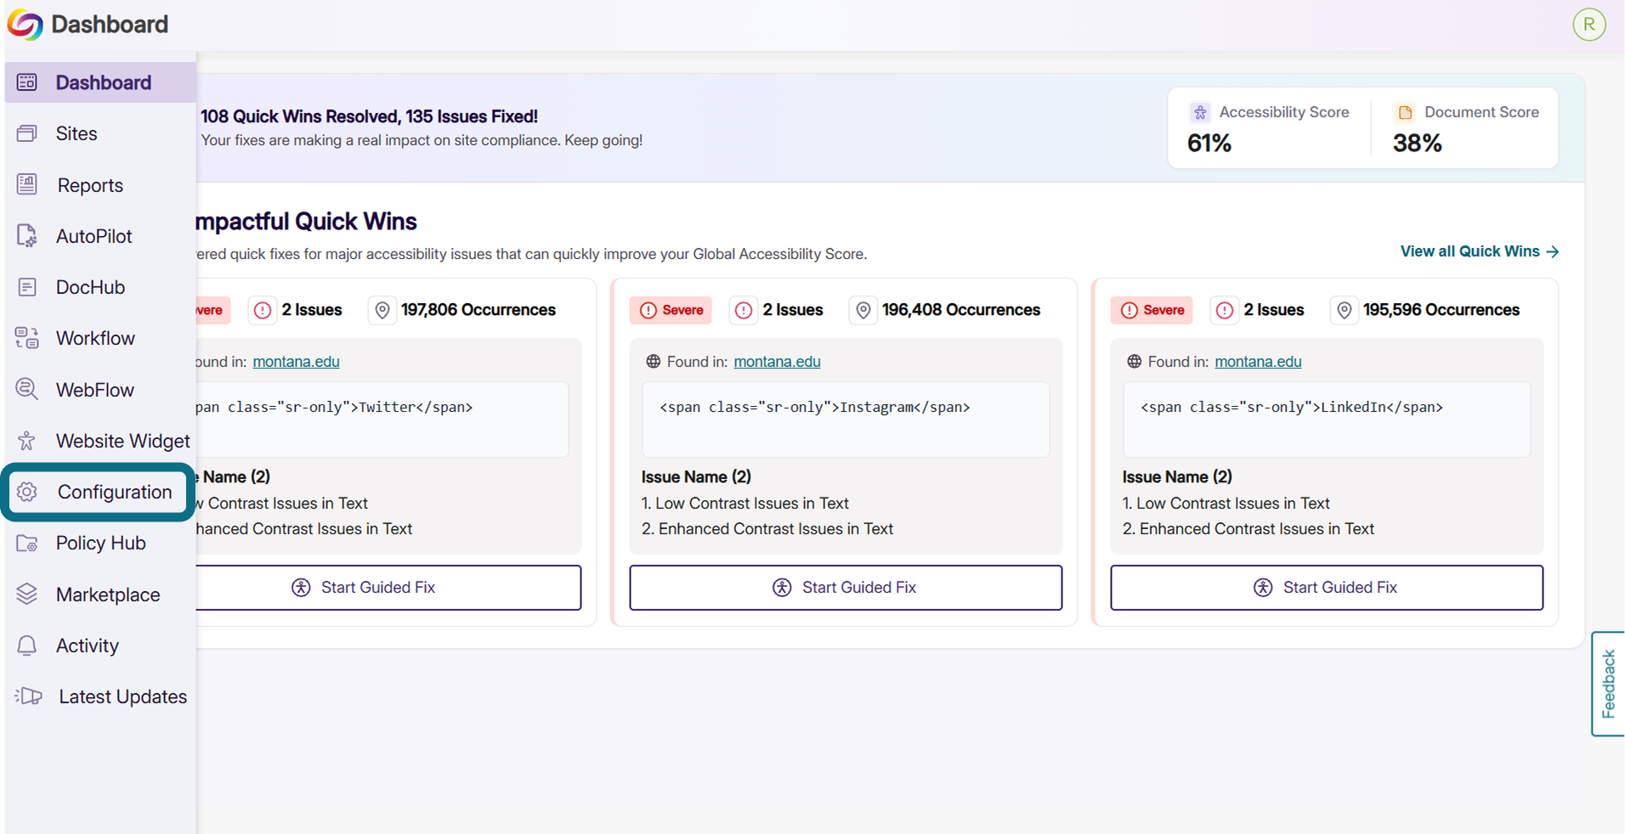
Task: Click the DocHub sidebar icon
Action: [27, 287]
